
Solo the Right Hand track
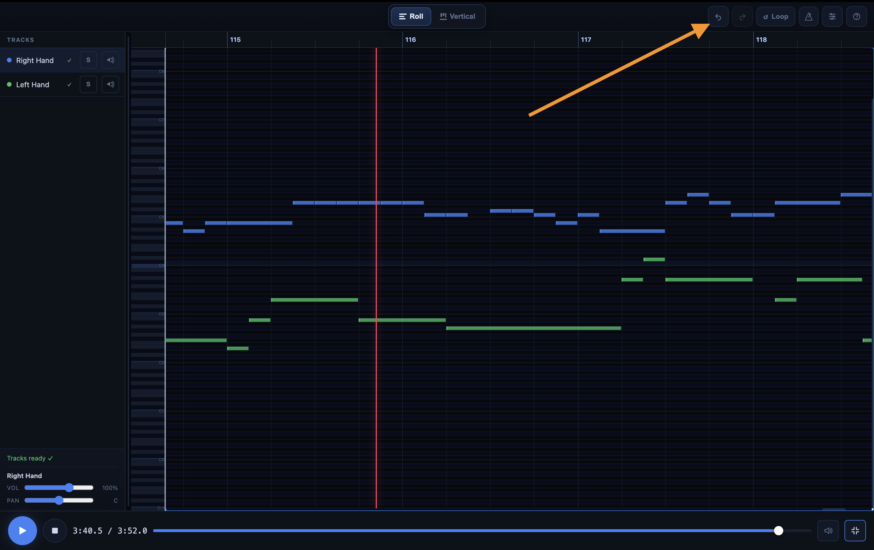pos(88,60)
